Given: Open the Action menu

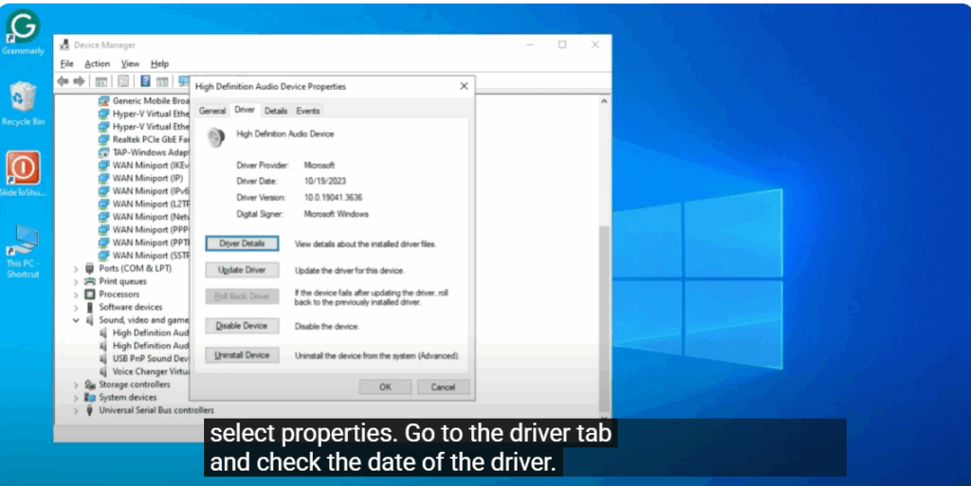Looking at the screenshot, I should pos(98,63).
